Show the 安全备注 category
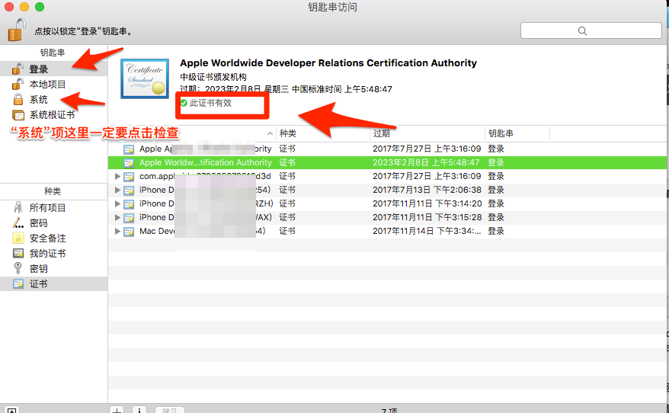Screen dimensions: 669x413 click(54, 239)
